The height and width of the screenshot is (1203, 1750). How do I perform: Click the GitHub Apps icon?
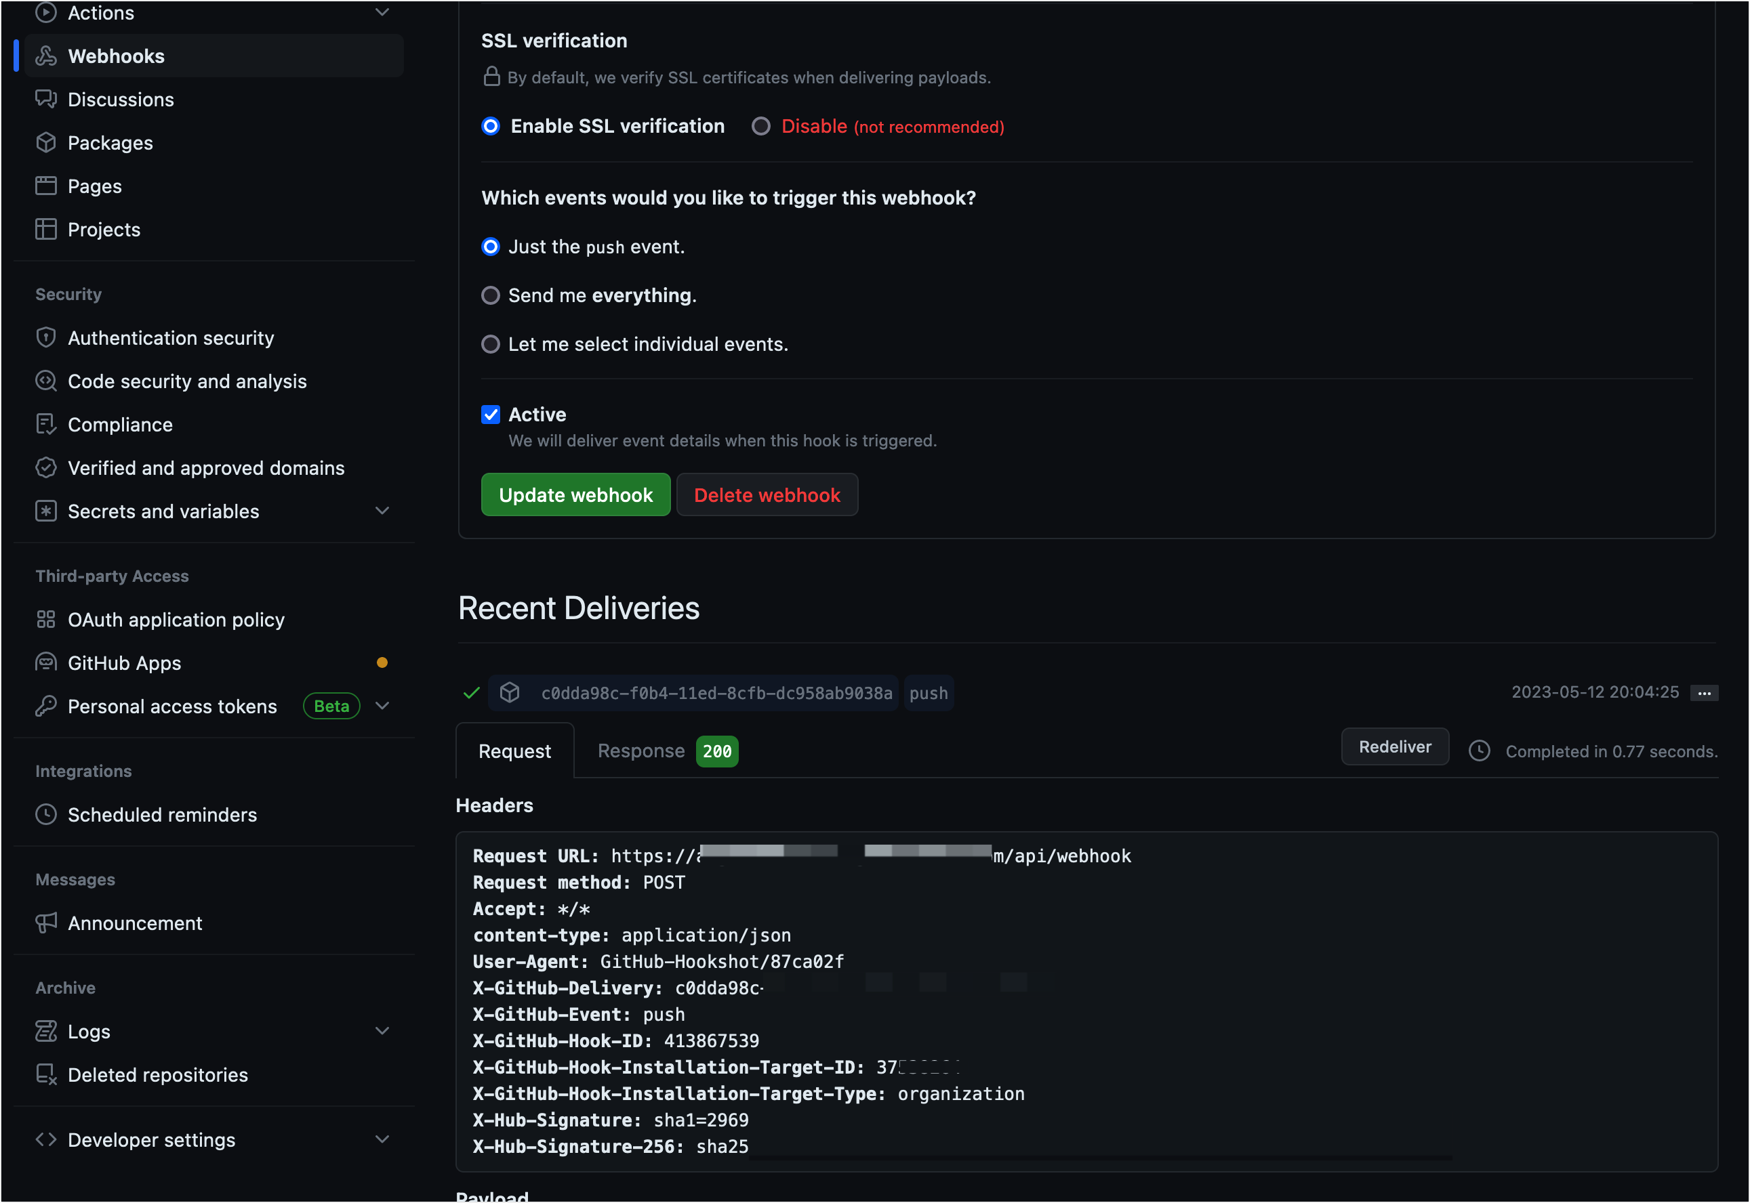pyautogui.click(x=46, y=662)
